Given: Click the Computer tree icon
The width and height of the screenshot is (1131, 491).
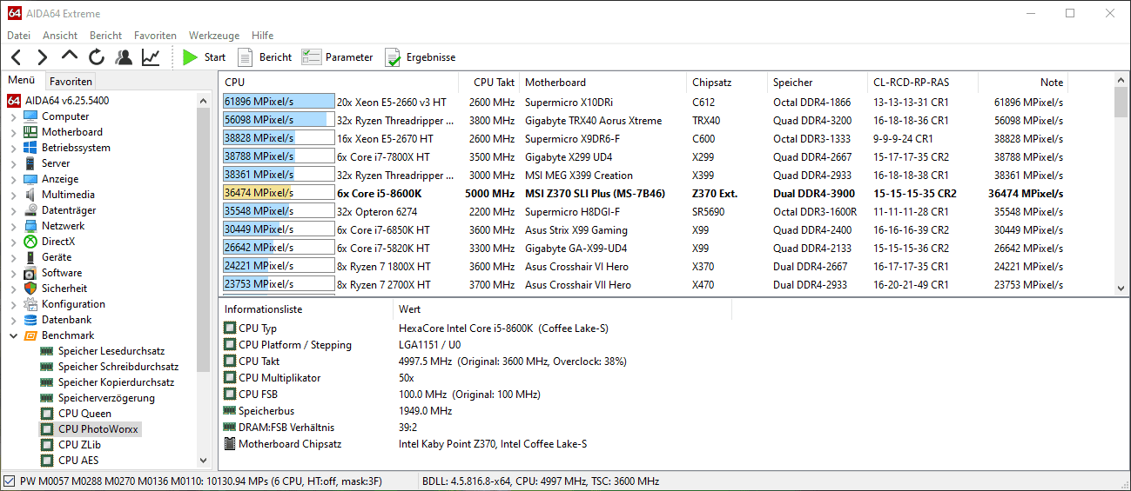Looking at the screenshot, I should tap(30, 116).
